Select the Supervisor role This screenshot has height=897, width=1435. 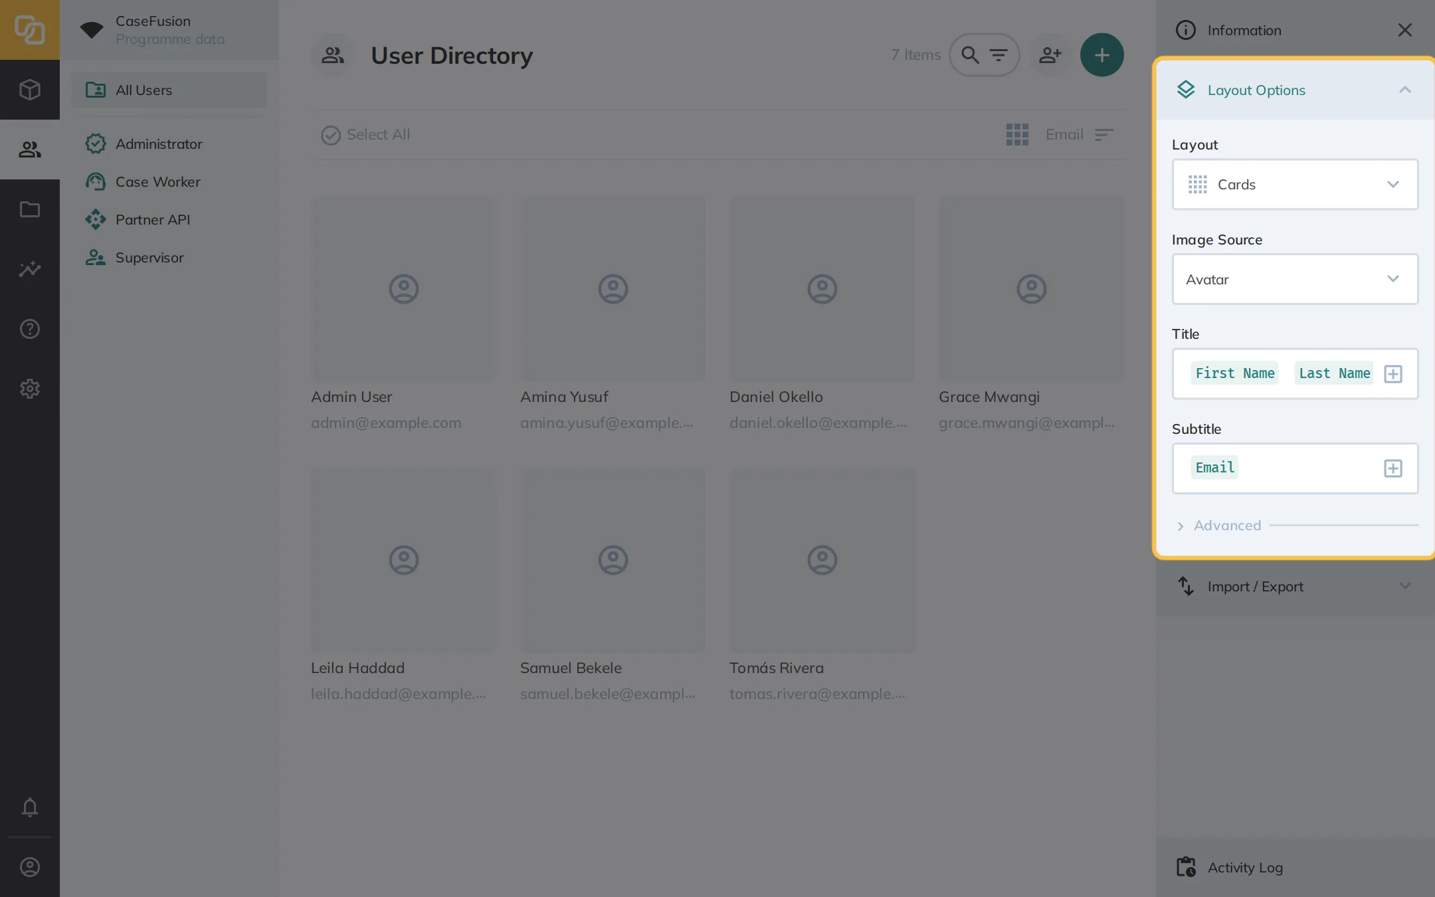coord(169,257)
